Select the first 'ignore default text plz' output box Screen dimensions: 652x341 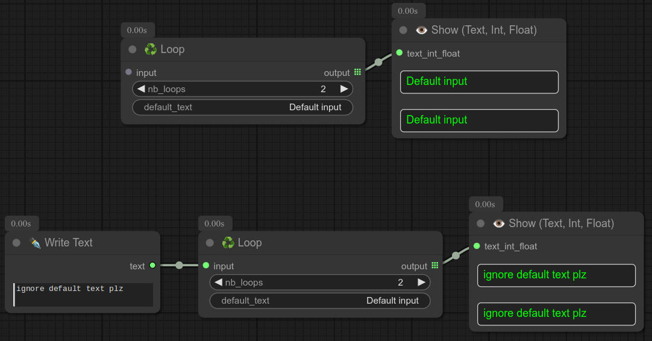click(x=556, y=275)
